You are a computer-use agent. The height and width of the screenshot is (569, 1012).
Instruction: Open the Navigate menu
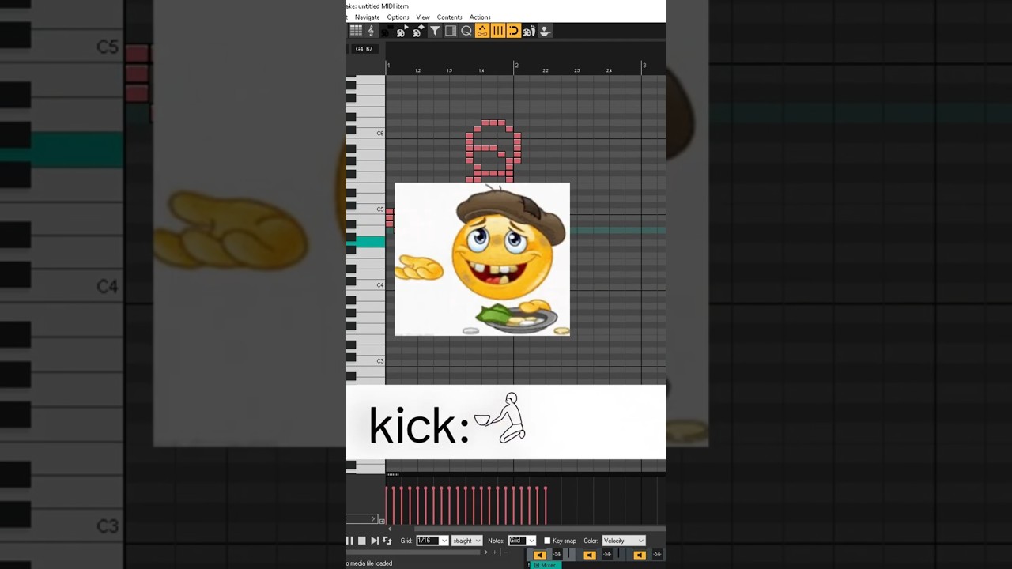point(367,17)
